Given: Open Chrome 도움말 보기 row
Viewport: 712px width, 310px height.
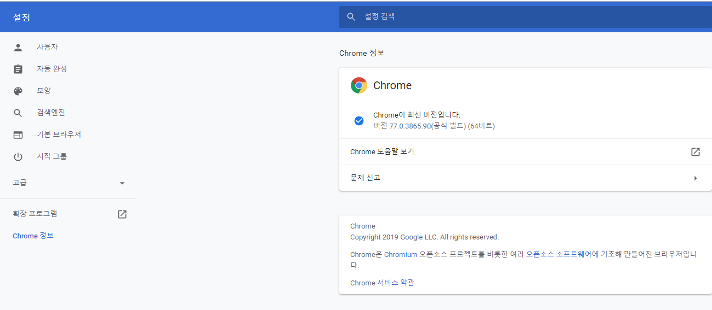Looking at the screenshot, I should (525, 152).
